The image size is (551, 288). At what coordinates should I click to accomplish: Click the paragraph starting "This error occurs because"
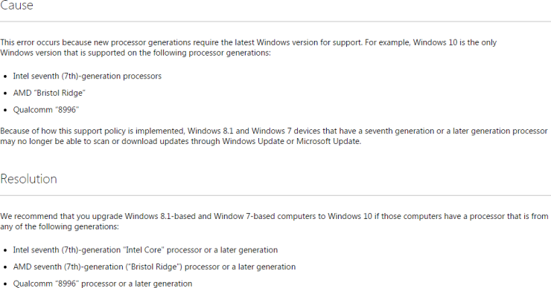(x=248, y=48)
